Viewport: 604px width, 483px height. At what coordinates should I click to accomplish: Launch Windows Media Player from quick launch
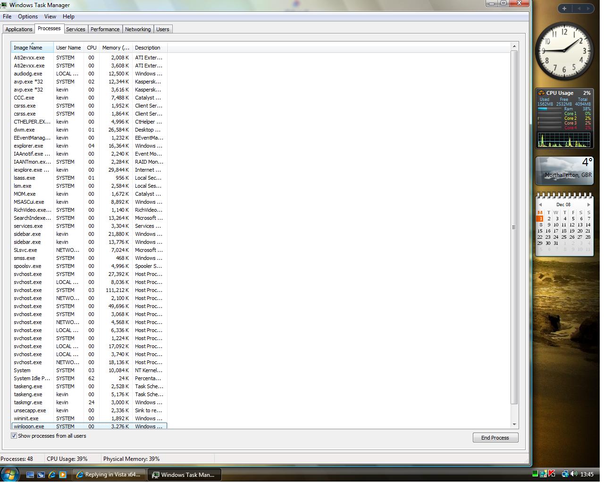[x=63, y=475]
